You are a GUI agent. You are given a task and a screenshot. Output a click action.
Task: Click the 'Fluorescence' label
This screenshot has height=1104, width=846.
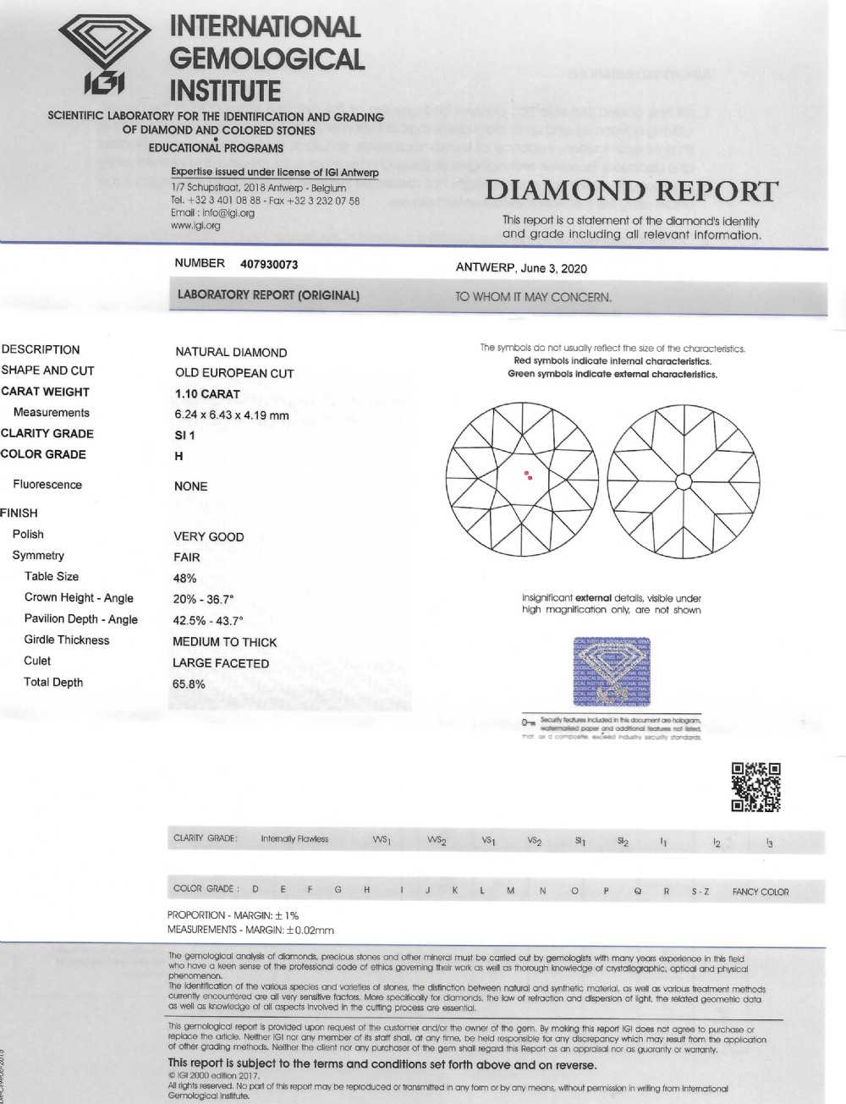point(47,485)
